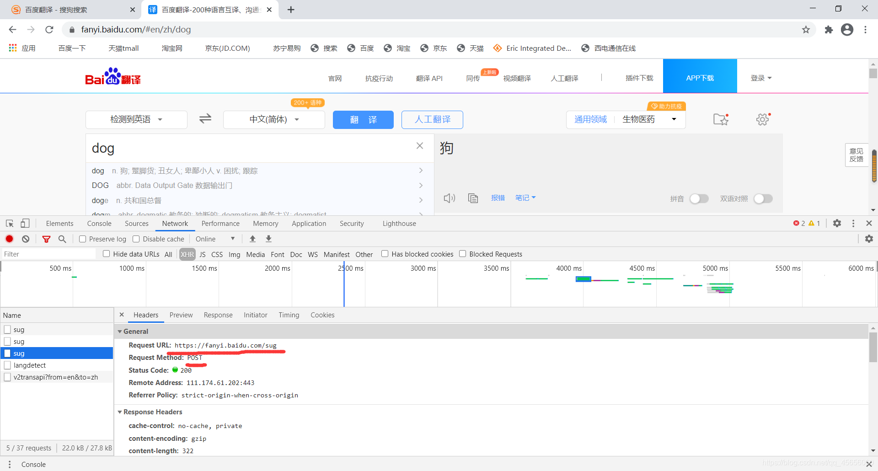Click the DevTools inspect element icon
This screenshot has height=471, width=878.
[x=10, y=223]
